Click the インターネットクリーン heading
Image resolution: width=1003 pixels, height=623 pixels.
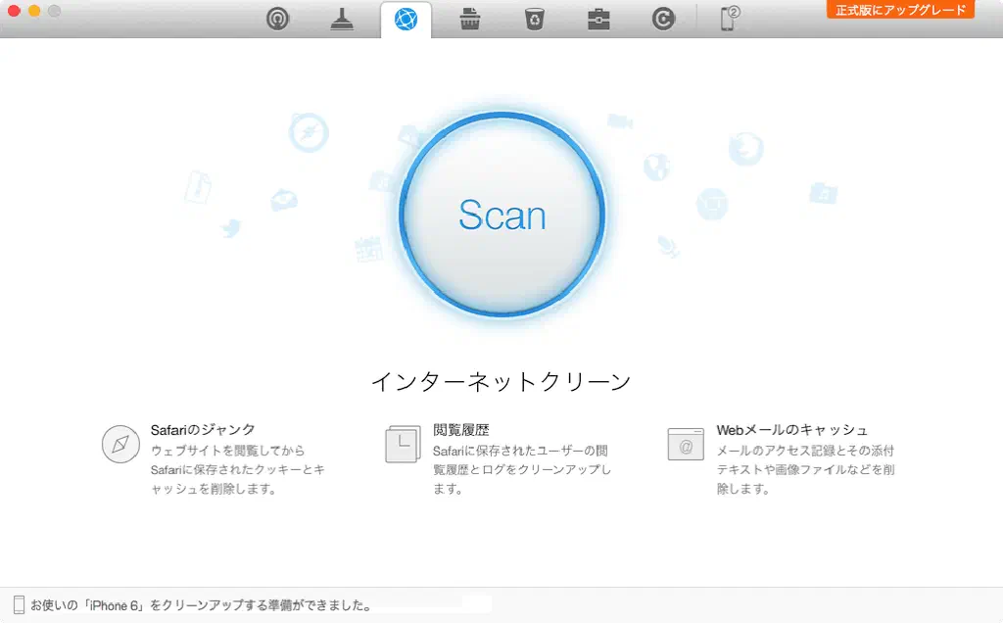501,381
